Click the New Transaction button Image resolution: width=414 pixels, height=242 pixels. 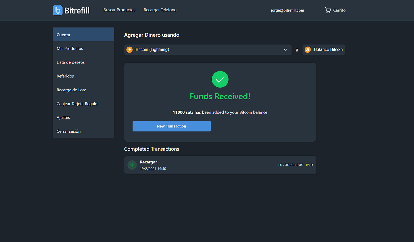pos(172,126)
